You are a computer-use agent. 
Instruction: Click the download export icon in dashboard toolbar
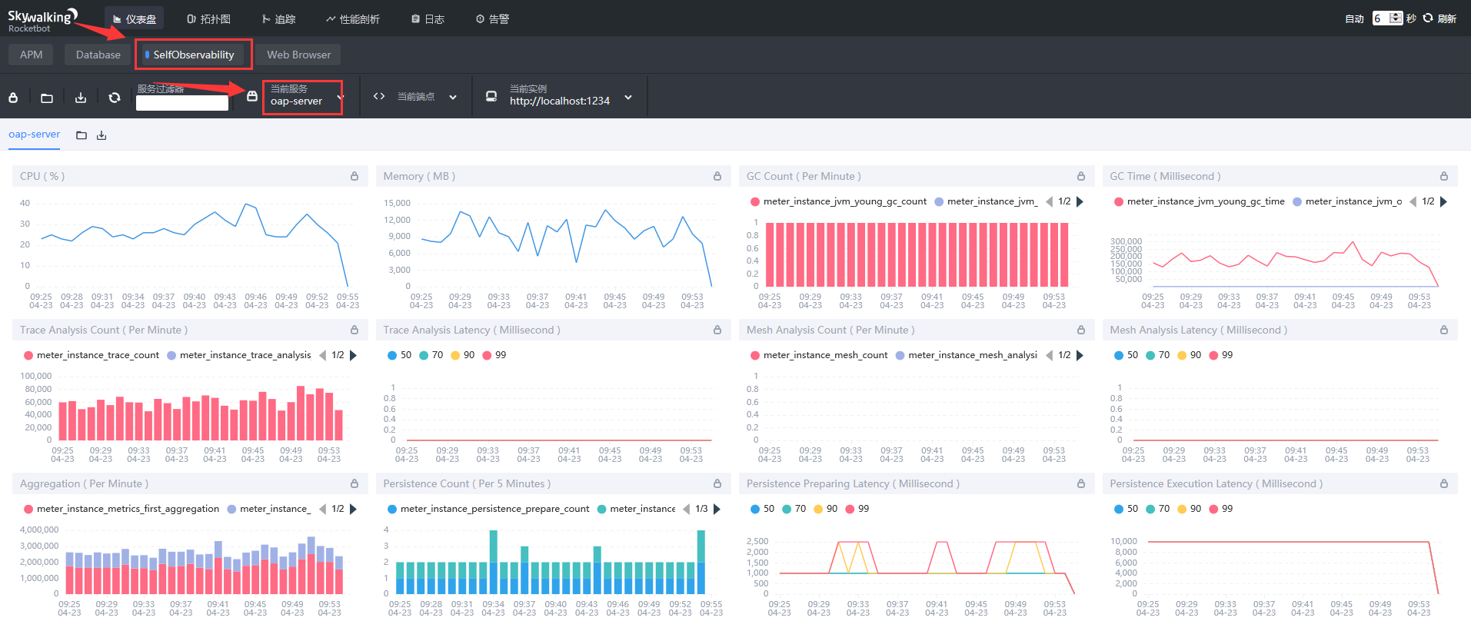coord(81,98)
